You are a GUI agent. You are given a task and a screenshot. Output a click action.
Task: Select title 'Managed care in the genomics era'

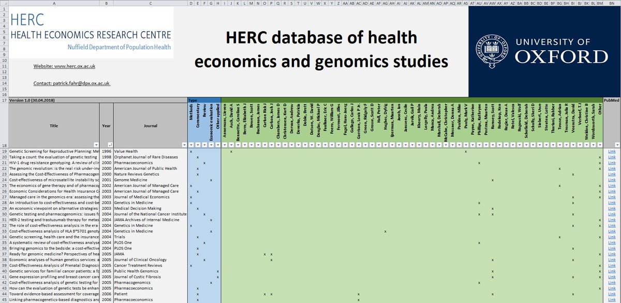tap(54, 197)
